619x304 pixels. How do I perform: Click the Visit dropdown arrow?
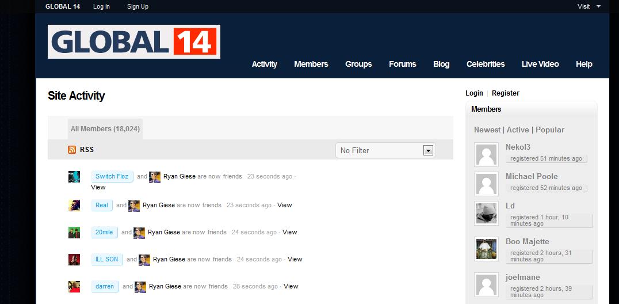(598, 6)
